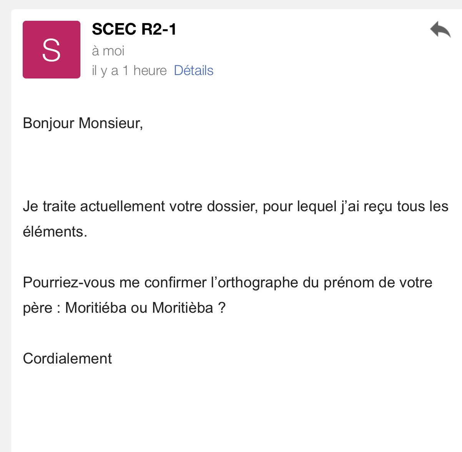Image resolution: width=462 pixels, height=452 pixels.
Task: Select the spelling Moritièba with grave accent
Action: (x=183, y=308)
